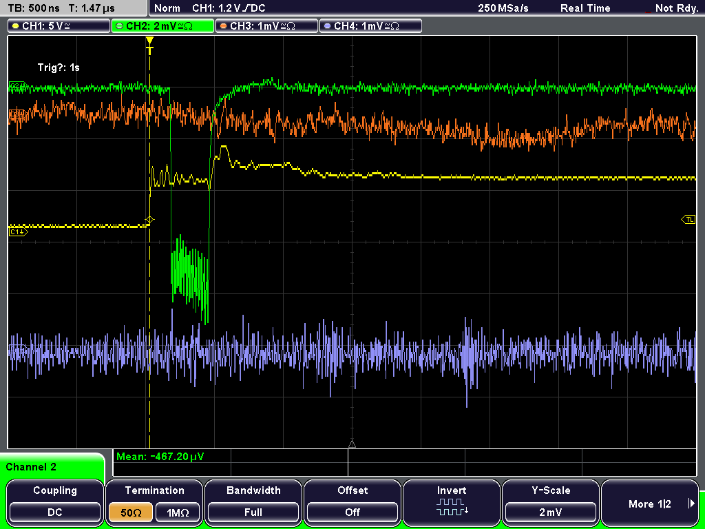Click the Mean: -467.20 µV measurement

160,457
